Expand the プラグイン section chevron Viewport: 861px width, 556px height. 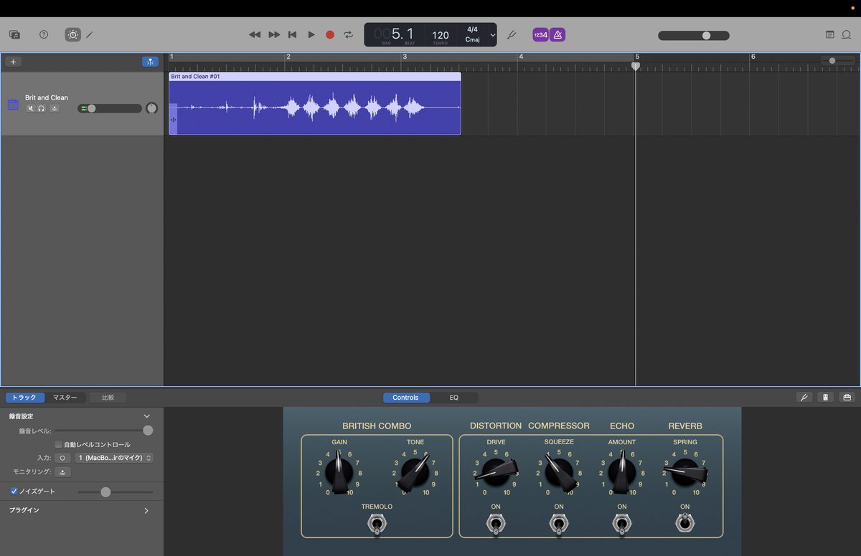pyautogui.click(x=146, y=511)
